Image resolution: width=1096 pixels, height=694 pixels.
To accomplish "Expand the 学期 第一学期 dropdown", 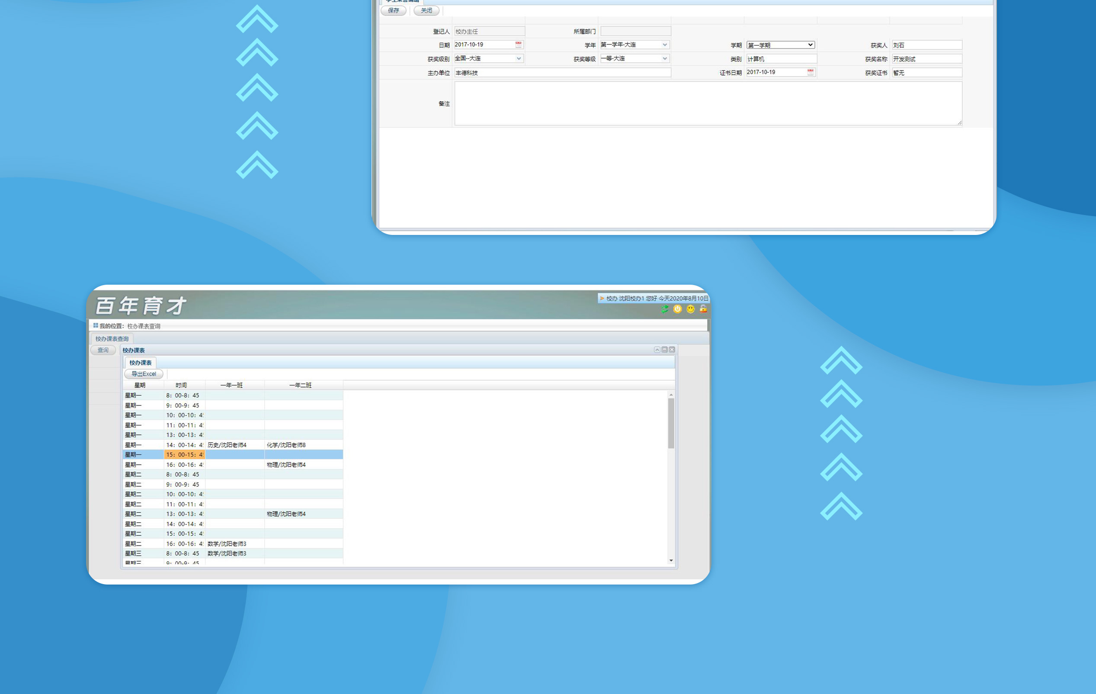I will (810, 45).
